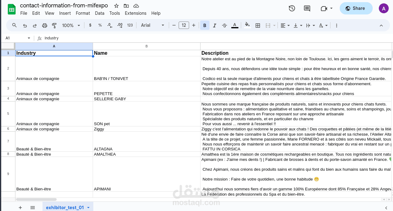This screenshot has height=211, width=393.
Task: Open video call options dropdown arrow
Action: pos(331,8)
